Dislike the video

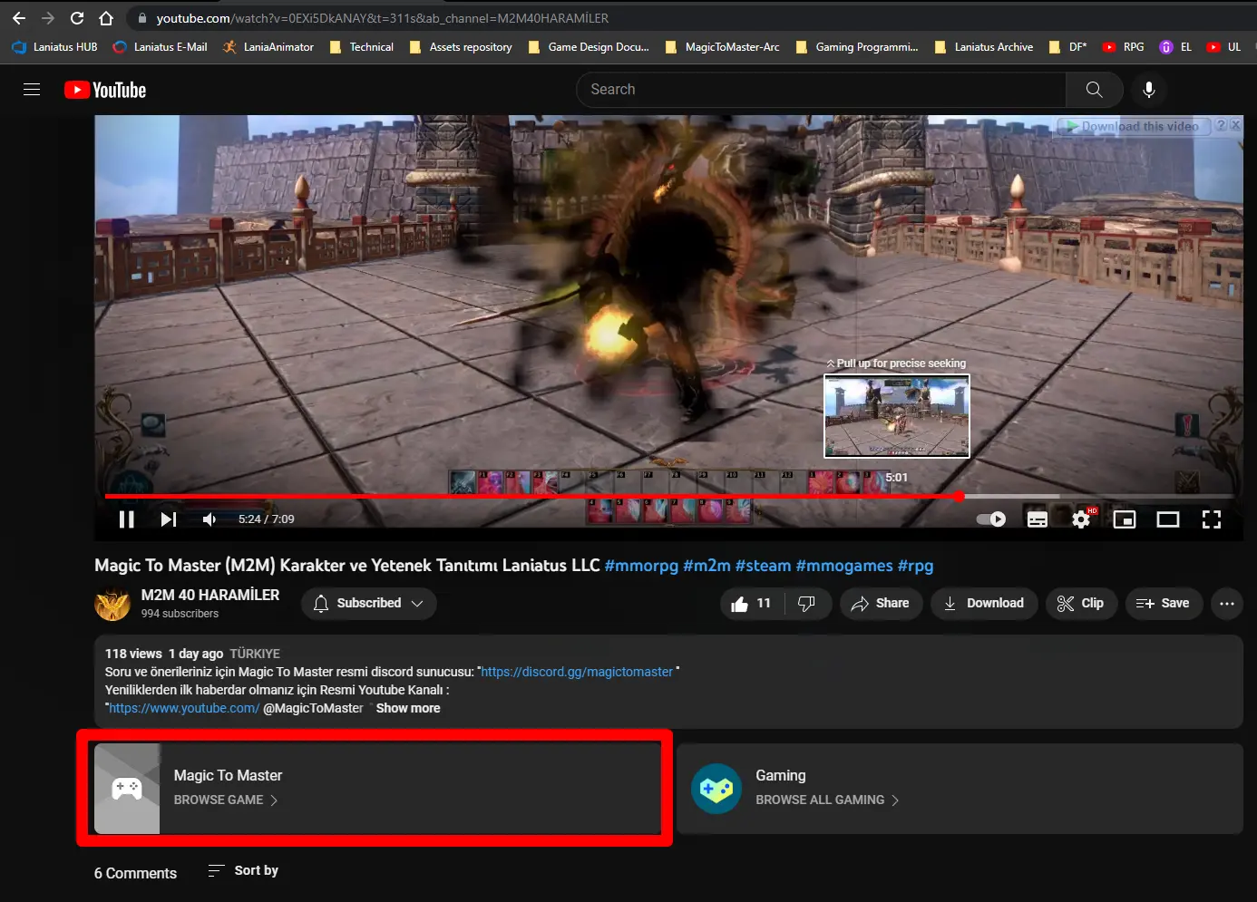(807, 604)
